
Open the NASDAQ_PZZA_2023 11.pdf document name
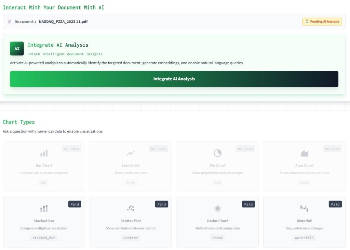click(x=64, y=22)
